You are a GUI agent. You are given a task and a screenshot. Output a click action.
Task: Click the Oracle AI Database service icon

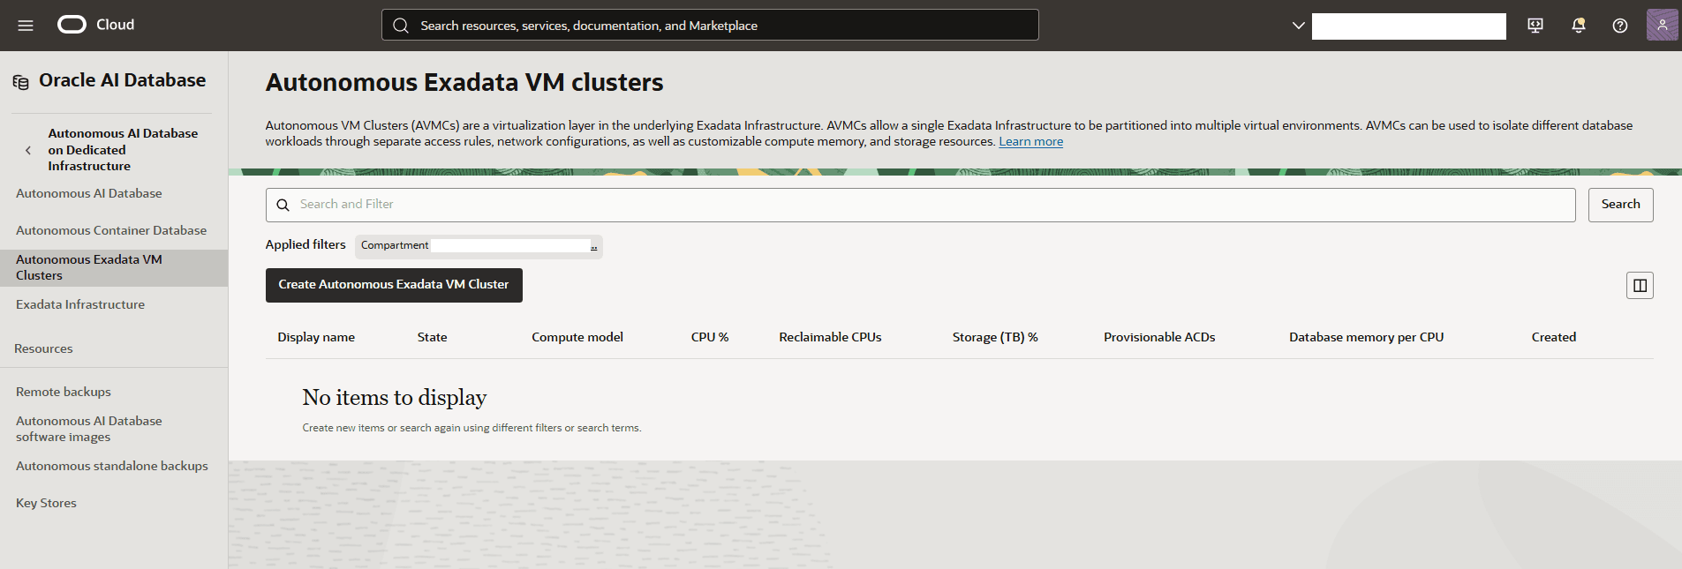coord(20,82)
